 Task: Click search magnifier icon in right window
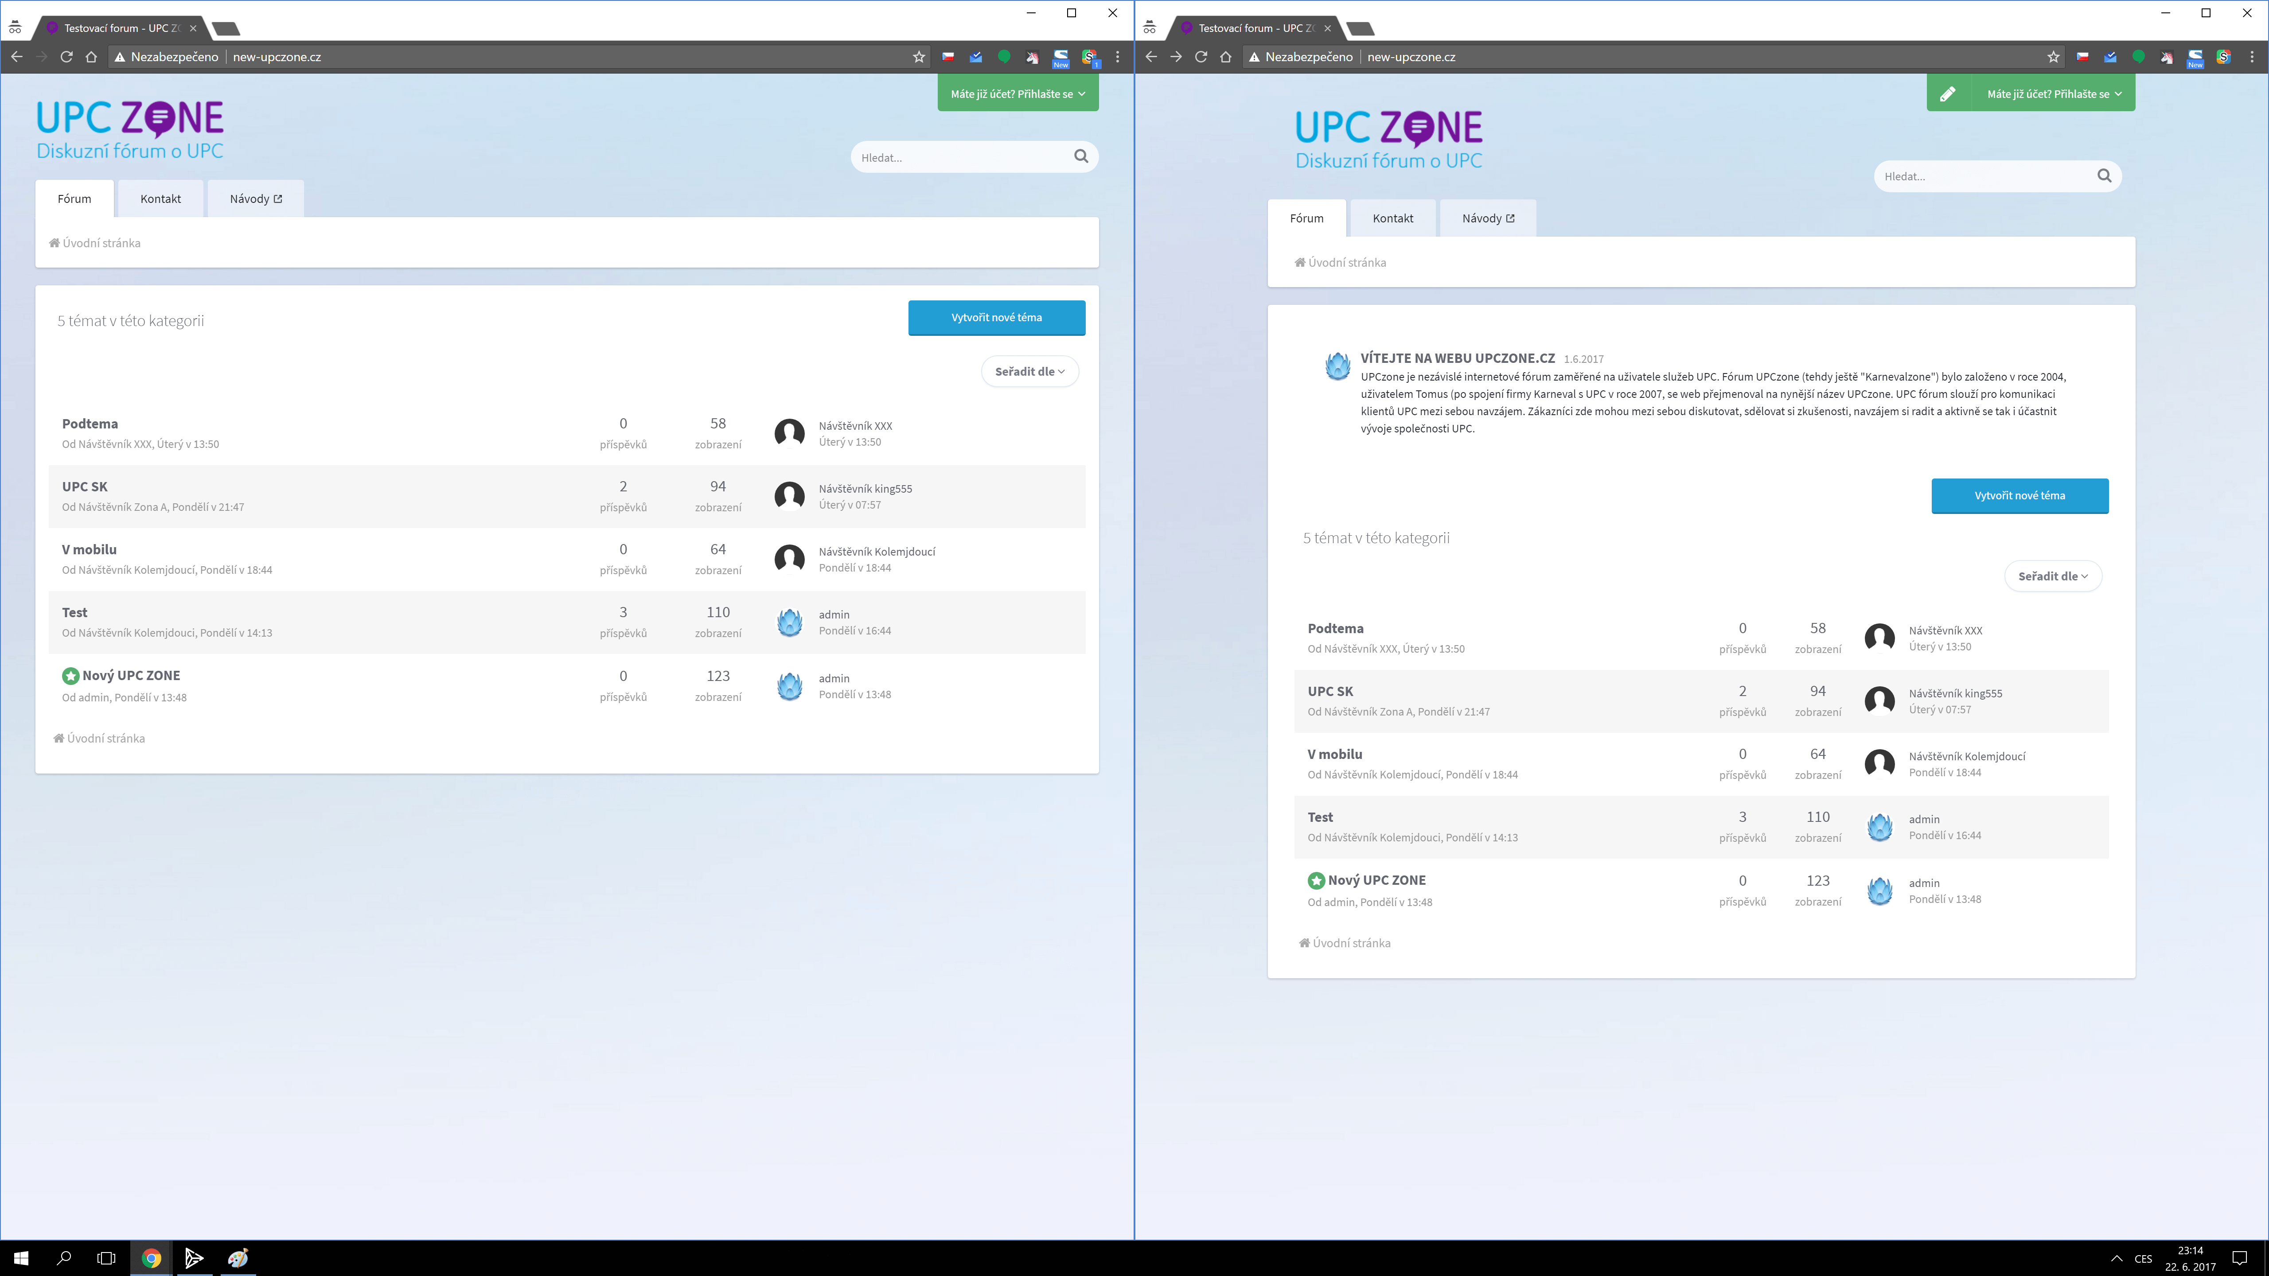(x=2104, y=176)
